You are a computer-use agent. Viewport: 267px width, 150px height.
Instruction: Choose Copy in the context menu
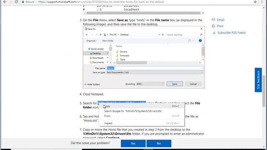click(142, 106)
